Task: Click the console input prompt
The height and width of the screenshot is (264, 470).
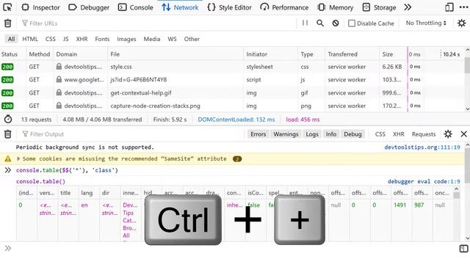Action: (234, 248)
